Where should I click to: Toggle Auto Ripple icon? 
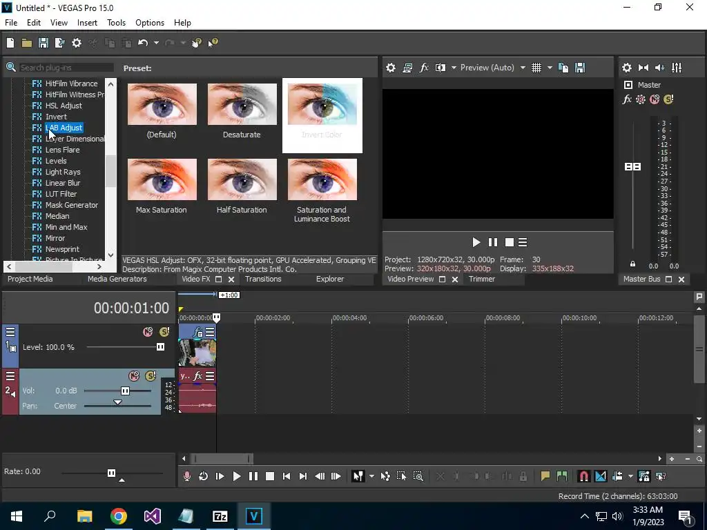click(x=617, y=476)
